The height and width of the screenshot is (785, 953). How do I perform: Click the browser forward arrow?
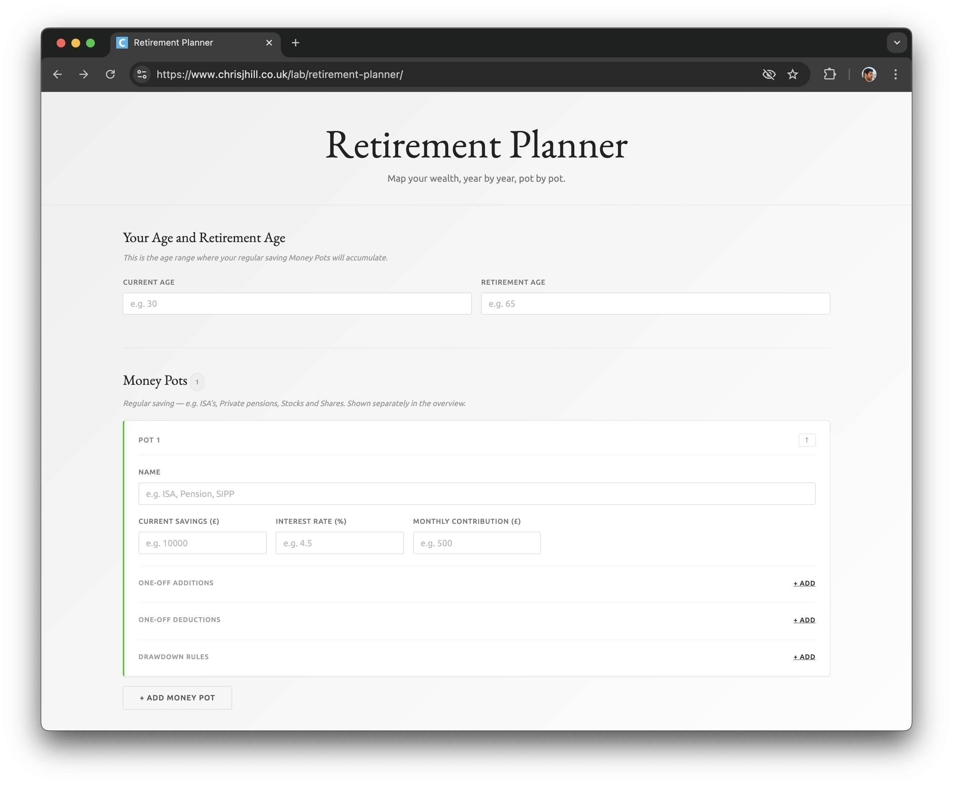pyautogui.click(x=83, y=74)
